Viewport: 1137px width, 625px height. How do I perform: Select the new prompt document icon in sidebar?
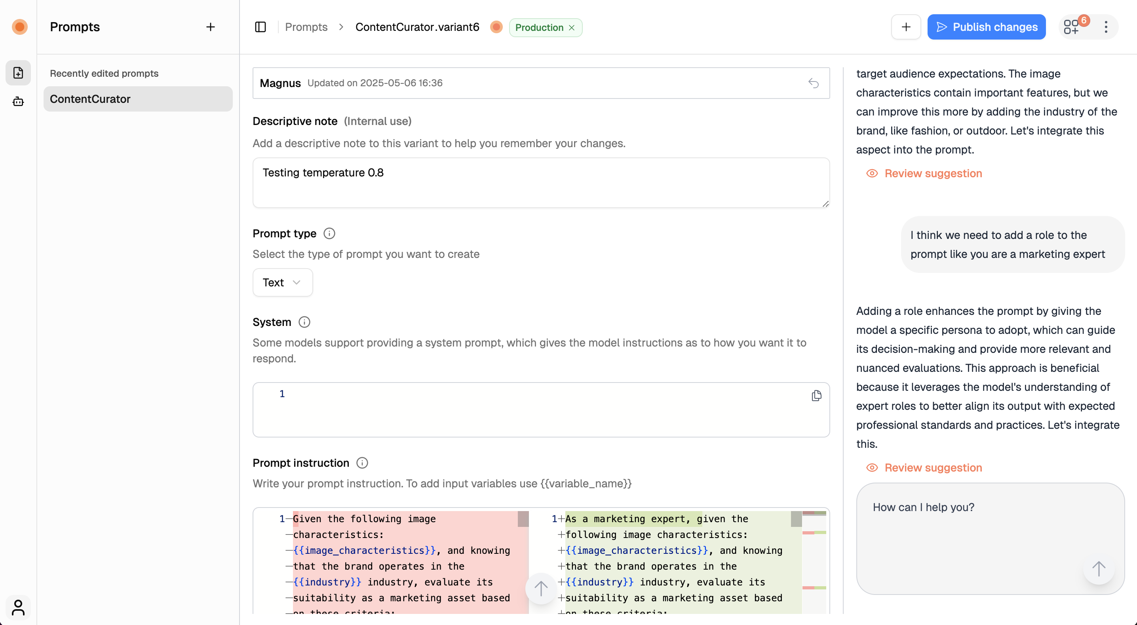point(18,73)
